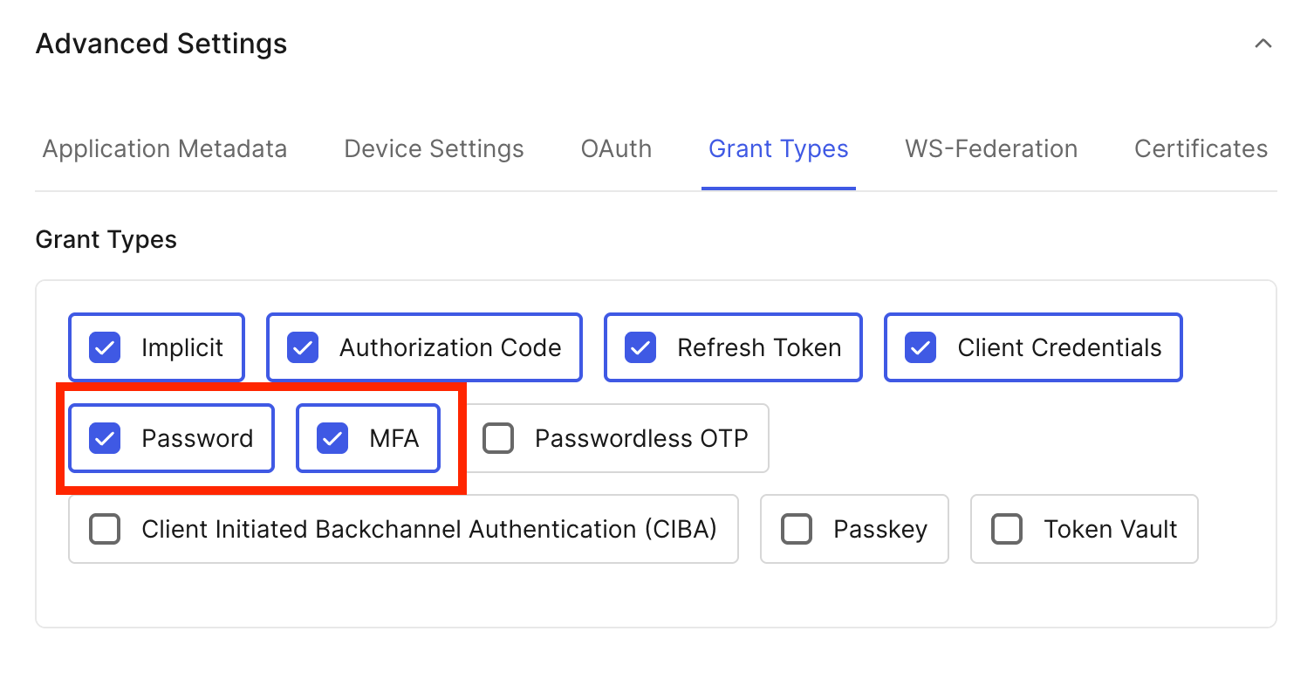This screenshot has height=693, width=1314.
Task: Disable the MFA grant checkbox
Action: click(332, 438)
